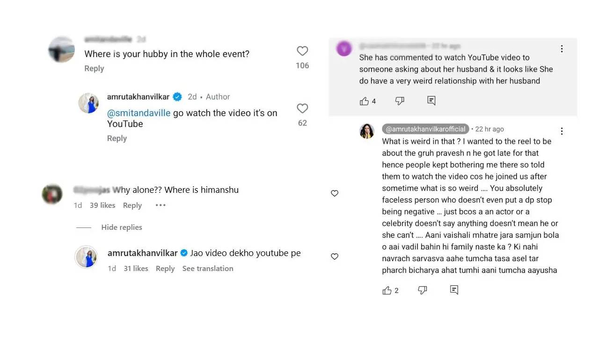Like the "Where is your hubby" comment
The image size is (599, 337).
pos(302,51)
